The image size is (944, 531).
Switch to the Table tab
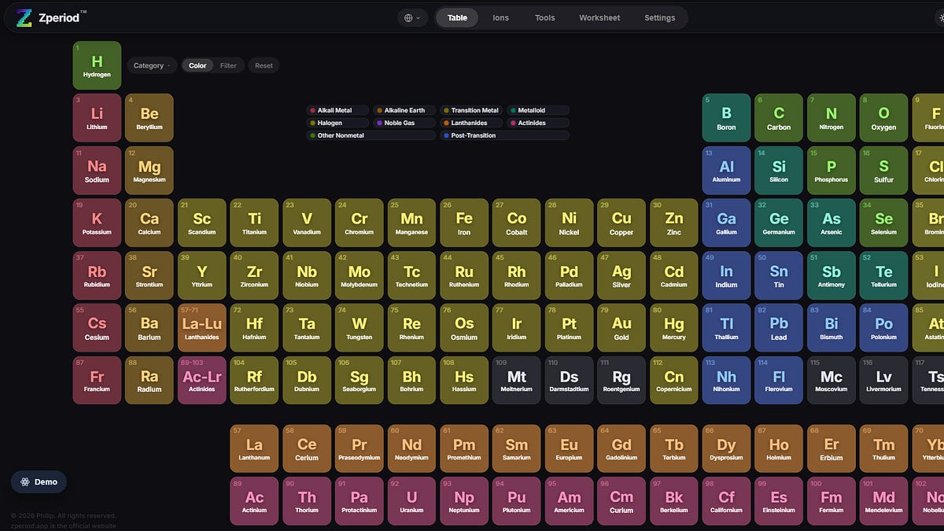[x=457, y=18]
